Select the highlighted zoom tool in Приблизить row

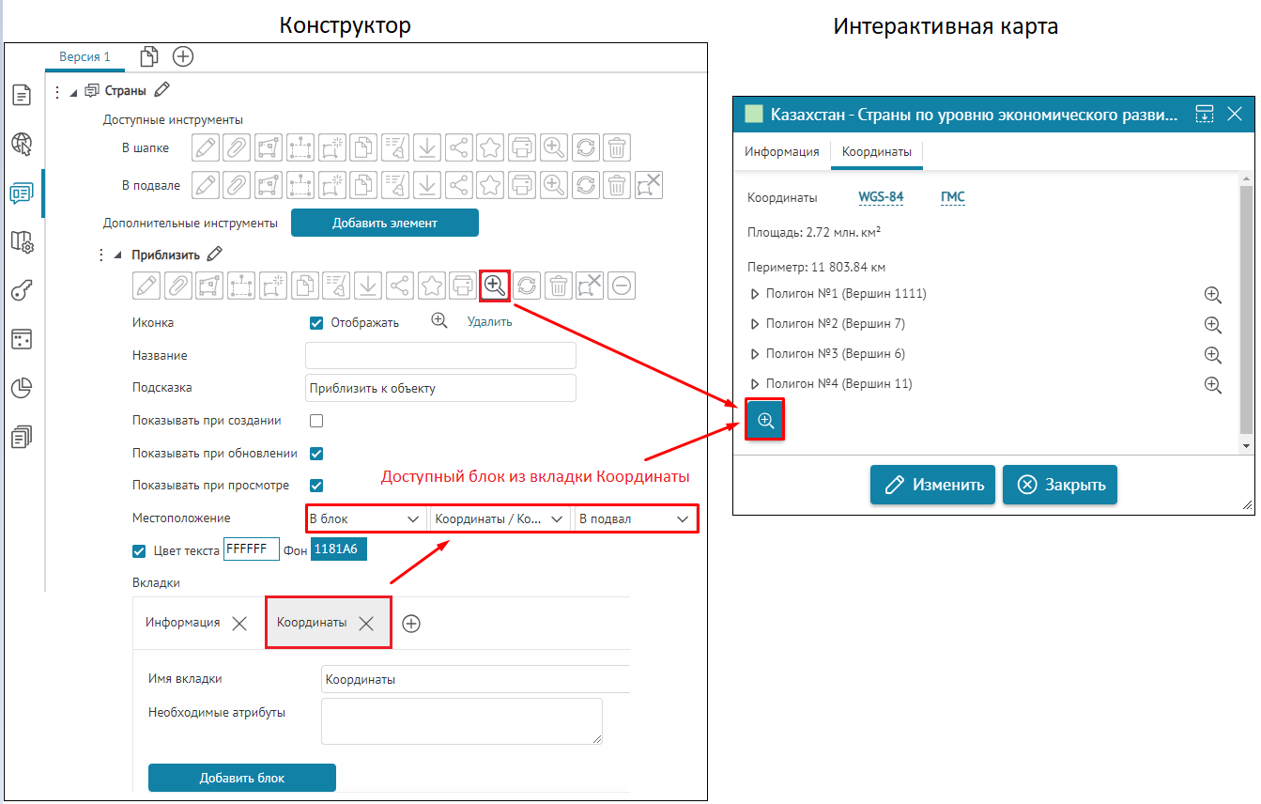495,285
